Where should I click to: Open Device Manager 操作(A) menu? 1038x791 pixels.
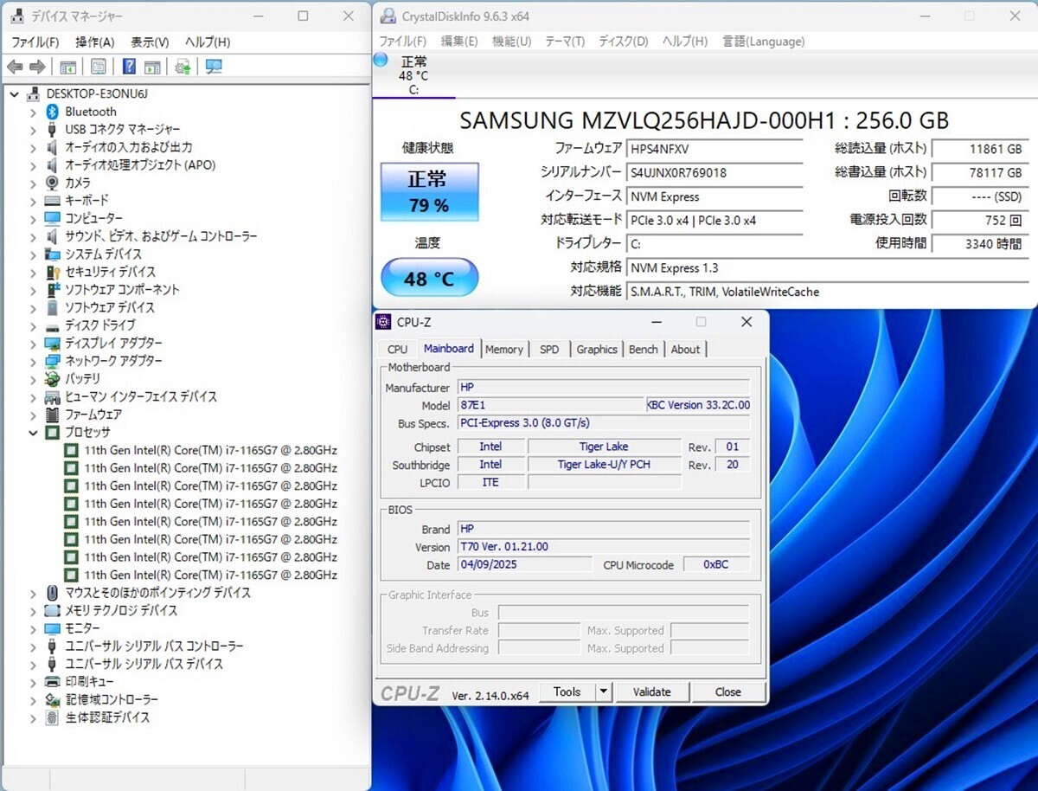pyautogui.click(x=94, y=42)
